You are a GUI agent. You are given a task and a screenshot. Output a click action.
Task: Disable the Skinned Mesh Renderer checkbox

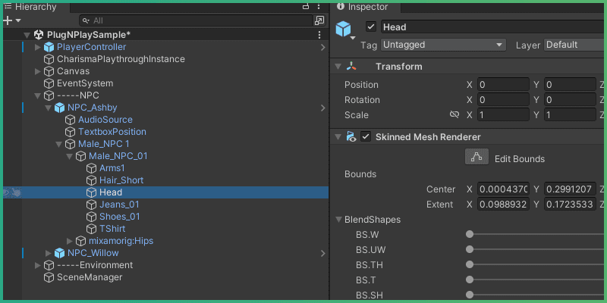[x=366, y=137]
